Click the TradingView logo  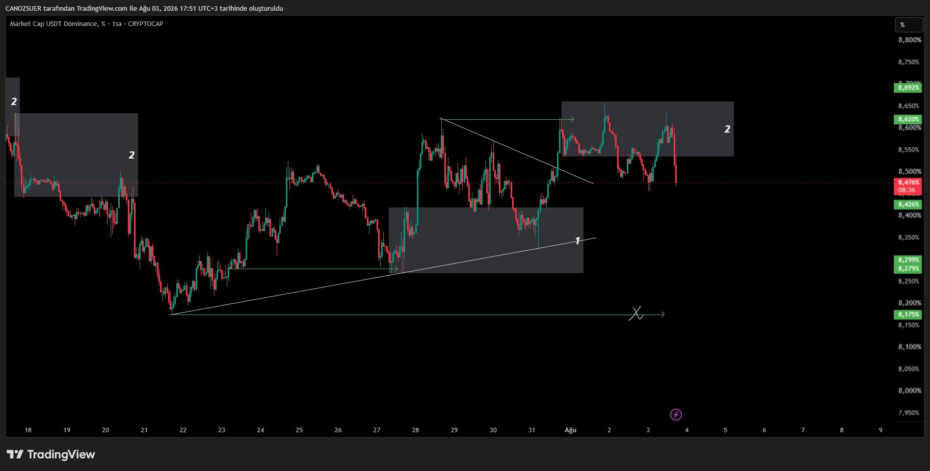51,454
